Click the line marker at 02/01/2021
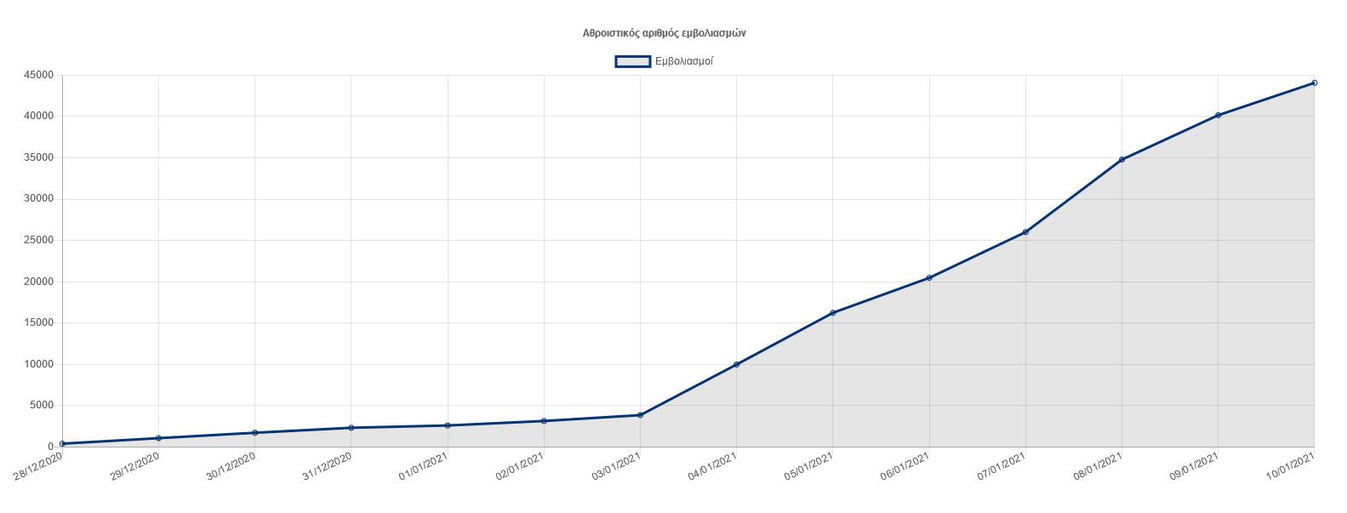The width and height of the screenshot is (1347, 513). [544, 421]
